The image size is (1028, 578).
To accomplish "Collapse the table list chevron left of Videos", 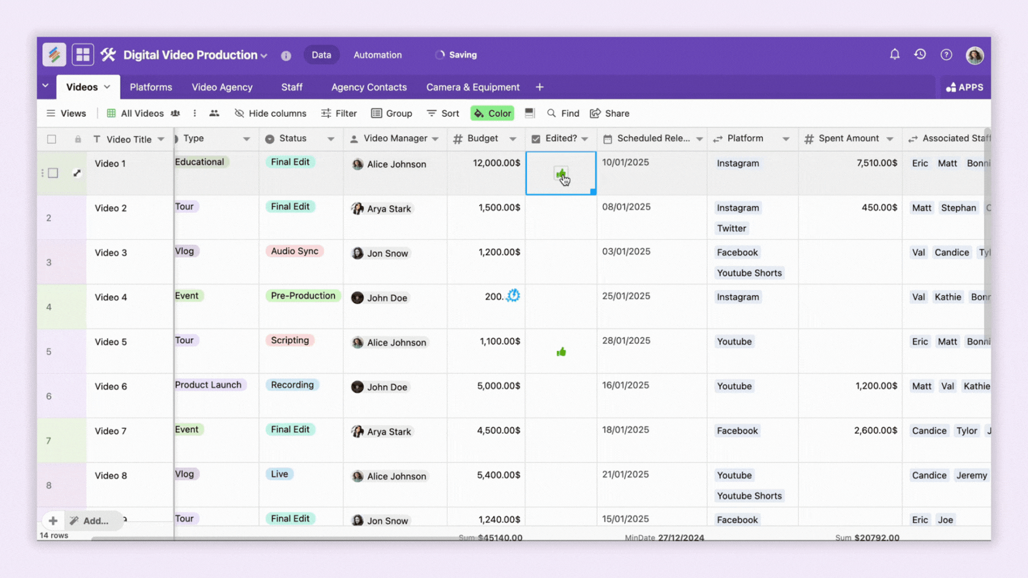I will tap(45, 86).
